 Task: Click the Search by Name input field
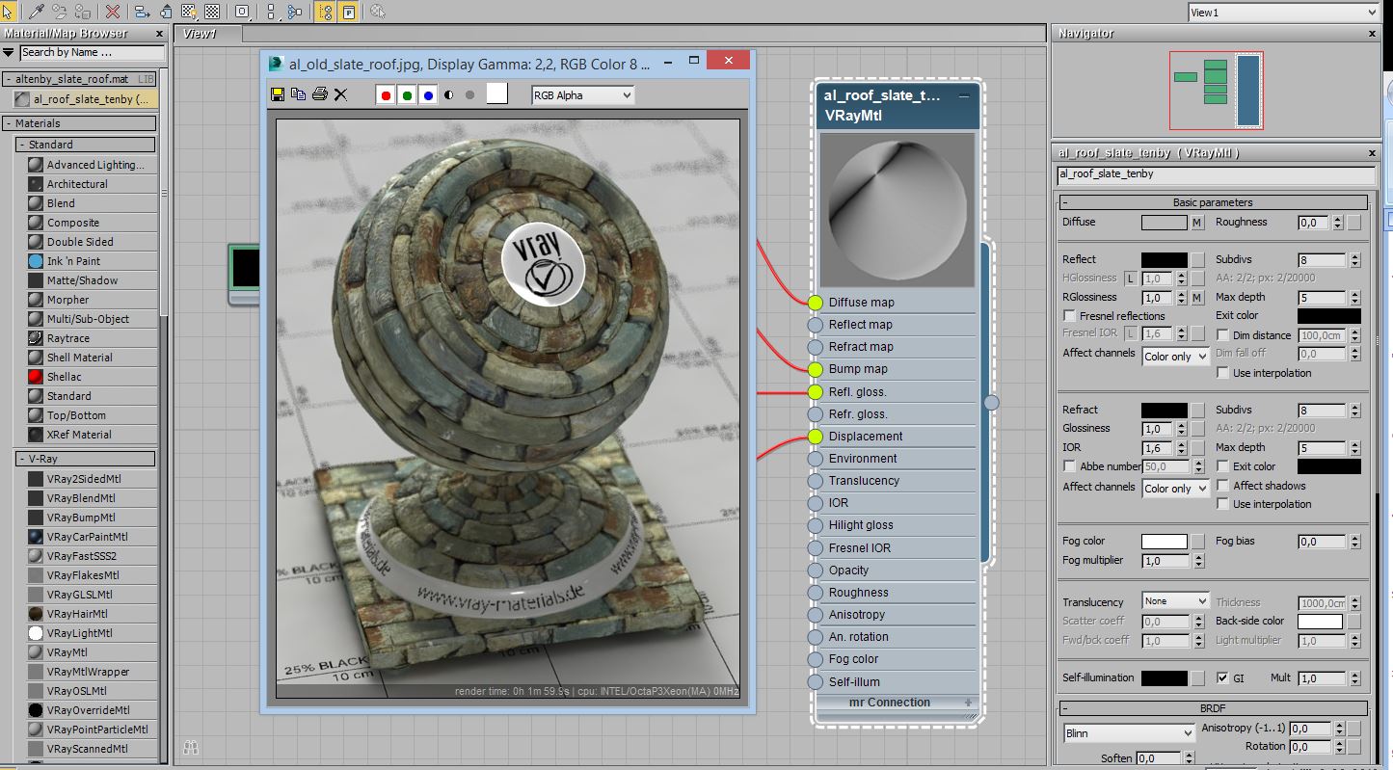coord(92,53)
